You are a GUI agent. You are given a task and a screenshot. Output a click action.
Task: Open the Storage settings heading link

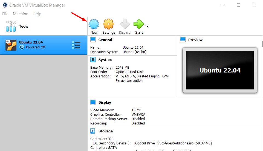pyautogui.click(x=106, y=131)
